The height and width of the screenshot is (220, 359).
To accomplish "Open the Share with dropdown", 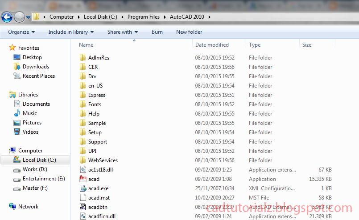I will pos(123,32).
